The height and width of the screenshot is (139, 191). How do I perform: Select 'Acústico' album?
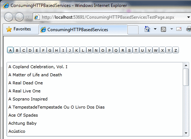click(x=95, y=131)
